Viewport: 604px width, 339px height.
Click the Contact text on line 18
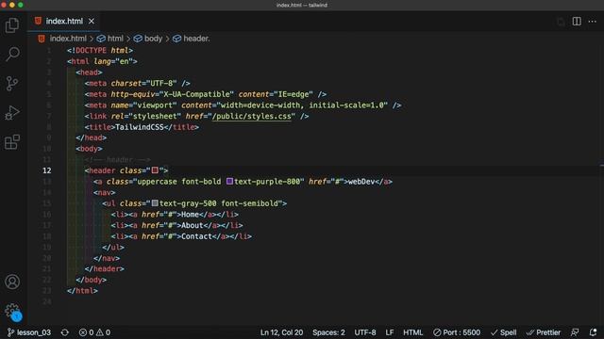tap(197, 236)
